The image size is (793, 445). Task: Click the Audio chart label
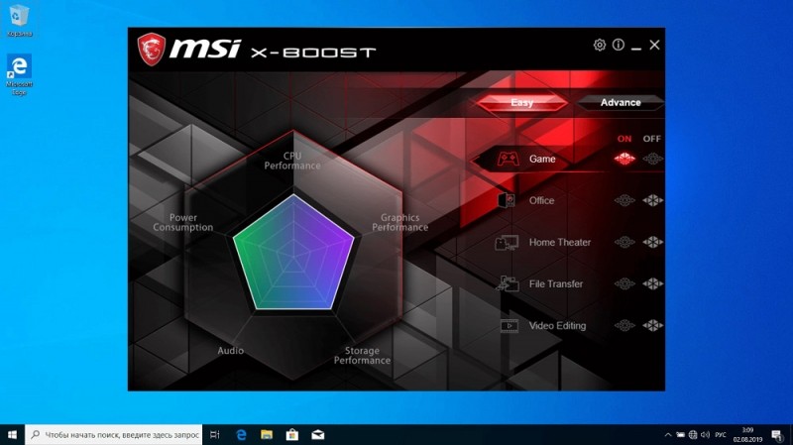(231, 351)
